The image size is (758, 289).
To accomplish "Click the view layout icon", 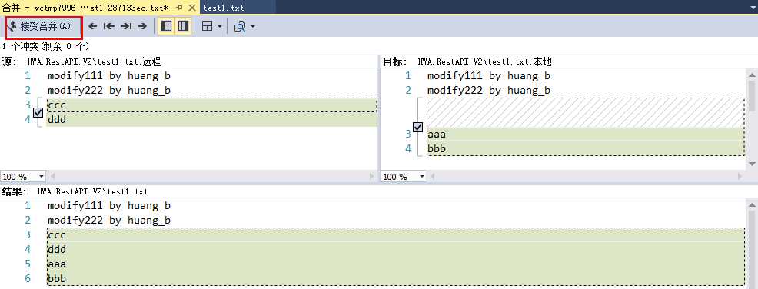I will [x=207, y=27].
